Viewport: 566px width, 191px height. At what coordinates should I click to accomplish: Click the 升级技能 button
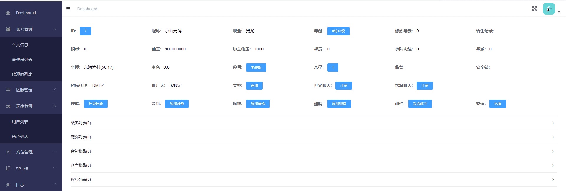(x=96, y=104)
